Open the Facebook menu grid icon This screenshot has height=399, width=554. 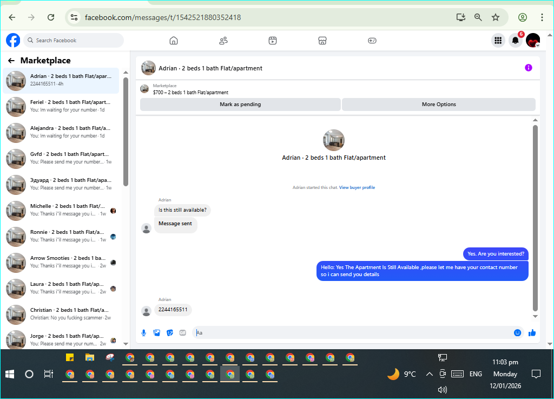(x=498, y=41)
